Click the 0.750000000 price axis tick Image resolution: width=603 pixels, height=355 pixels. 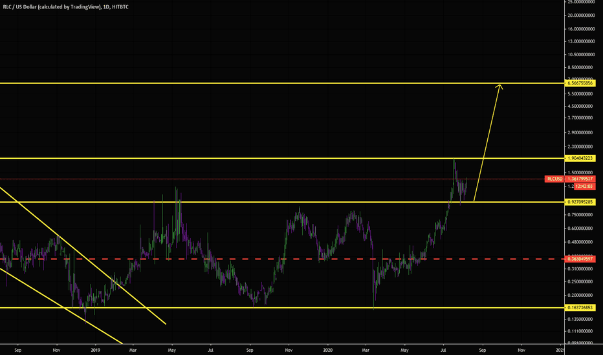(x=580, y=215)
